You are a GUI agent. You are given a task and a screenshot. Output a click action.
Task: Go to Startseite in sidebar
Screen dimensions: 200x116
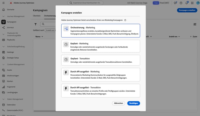tap(11, 10)
